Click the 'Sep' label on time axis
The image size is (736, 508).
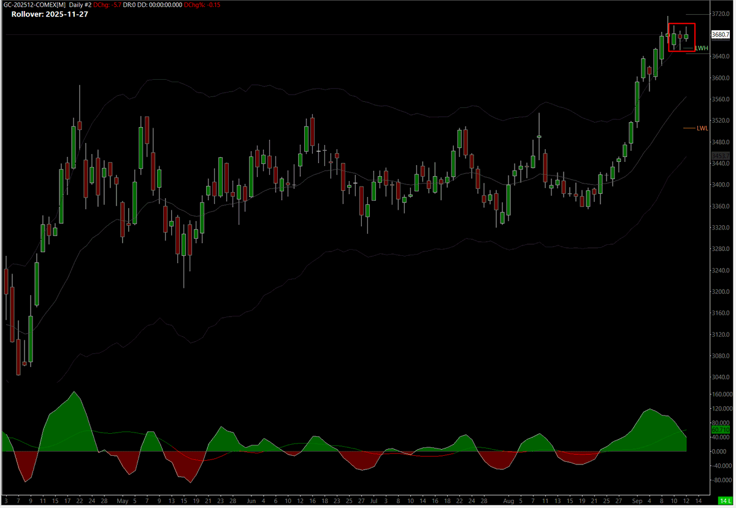637,501
